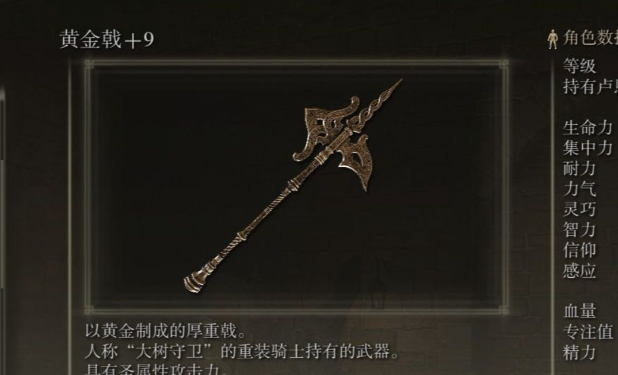The image size is (618, 375).
Task: Select the 生命力 attribute row
Action: [x=588, y=128]
